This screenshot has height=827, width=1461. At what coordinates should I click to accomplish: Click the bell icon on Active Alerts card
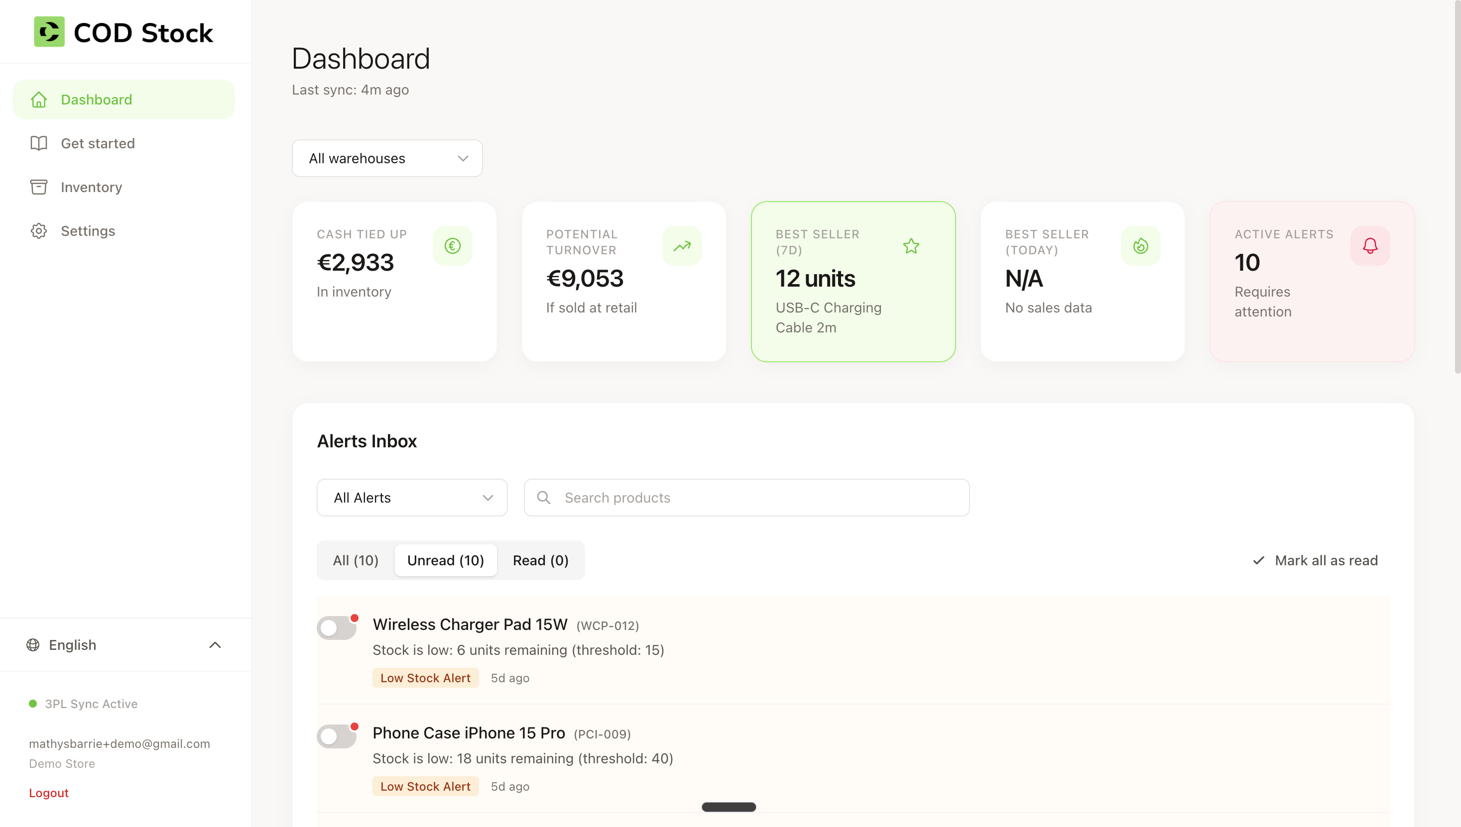pos(1370,245)
